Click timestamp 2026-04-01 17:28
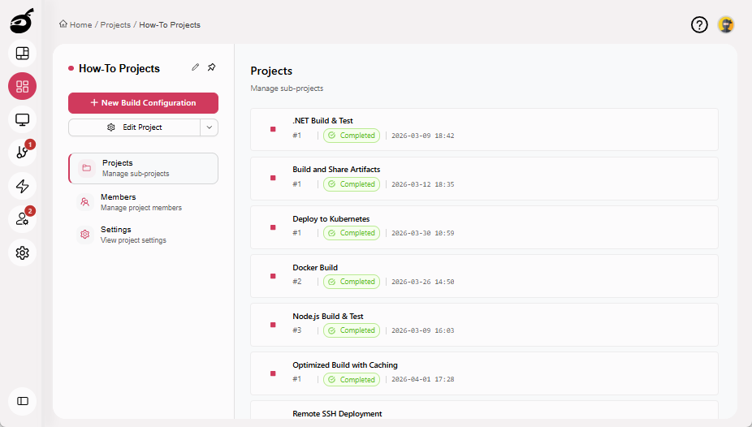Image resolution: width=752 pixels, height=427 pixels. tap(422, 380)
